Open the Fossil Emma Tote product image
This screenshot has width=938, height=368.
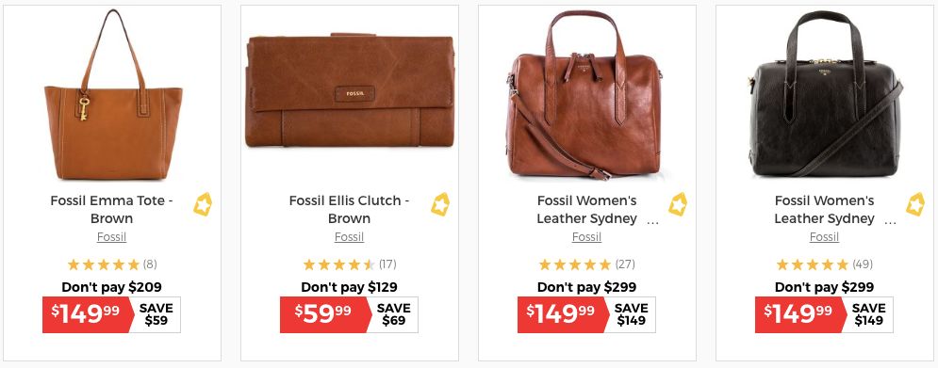pos(113,94)
